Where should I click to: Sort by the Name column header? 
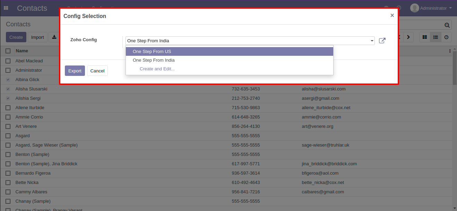point(22,51)
